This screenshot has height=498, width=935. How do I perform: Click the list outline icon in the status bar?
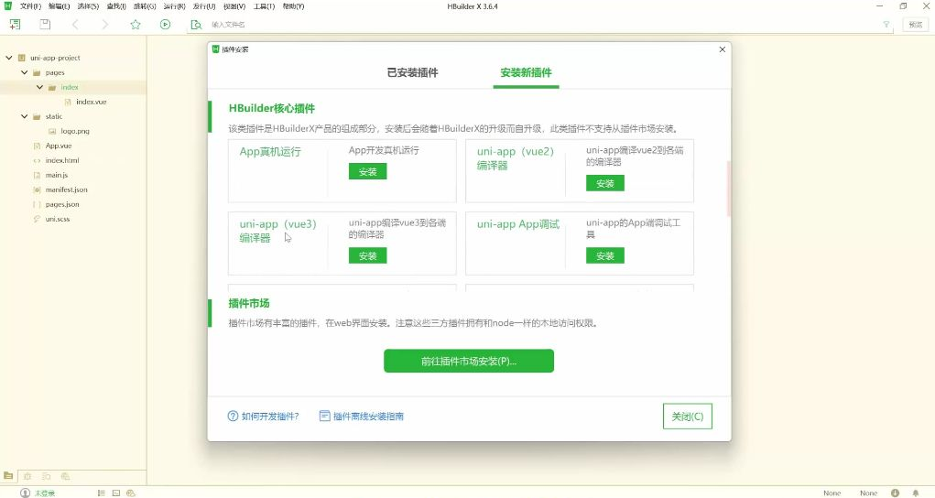102,493
